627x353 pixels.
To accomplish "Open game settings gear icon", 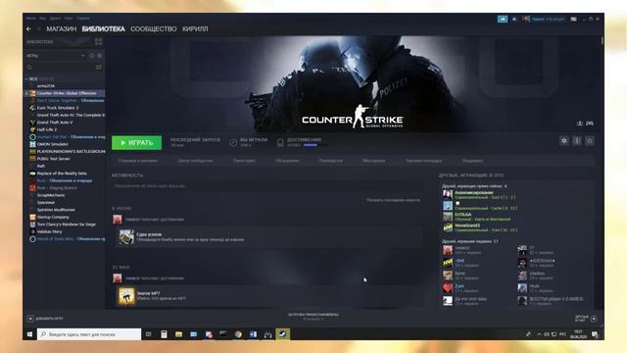I will 564,141.
